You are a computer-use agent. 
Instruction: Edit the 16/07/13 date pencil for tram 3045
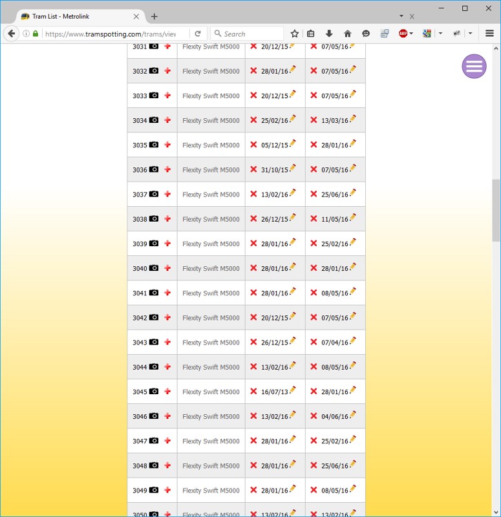click(x=293, y=390)
